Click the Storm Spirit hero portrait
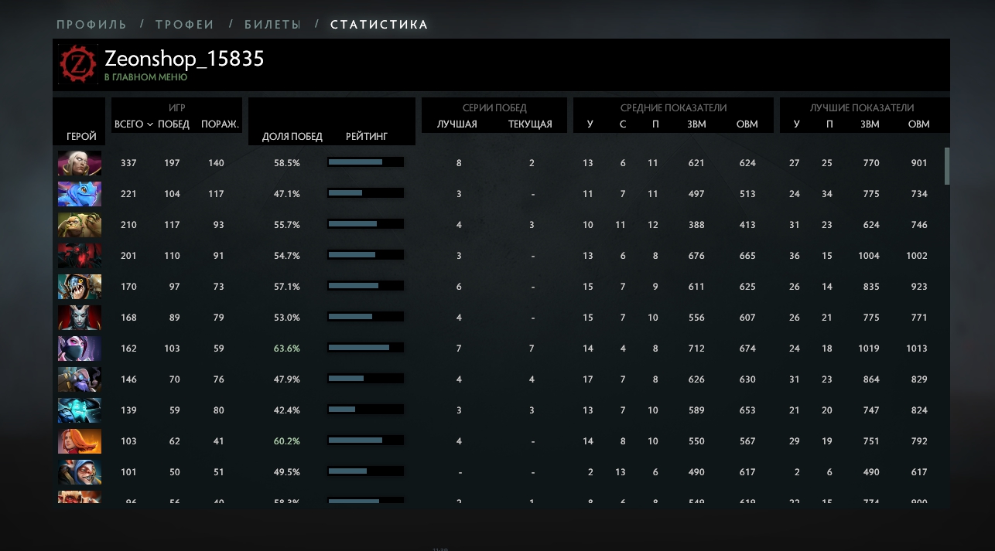The height and width of the screenshot is (551, 995). pos(80,410)
